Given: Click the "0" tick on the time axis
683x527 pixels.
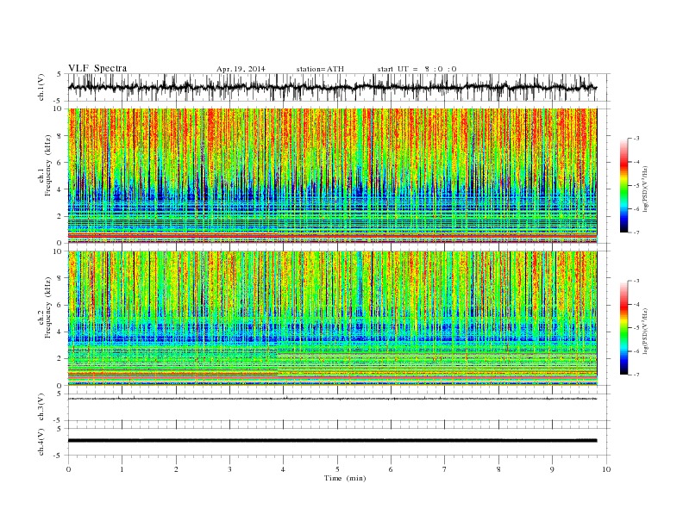Looking at the screenshot, I should (x=68, y=469).
